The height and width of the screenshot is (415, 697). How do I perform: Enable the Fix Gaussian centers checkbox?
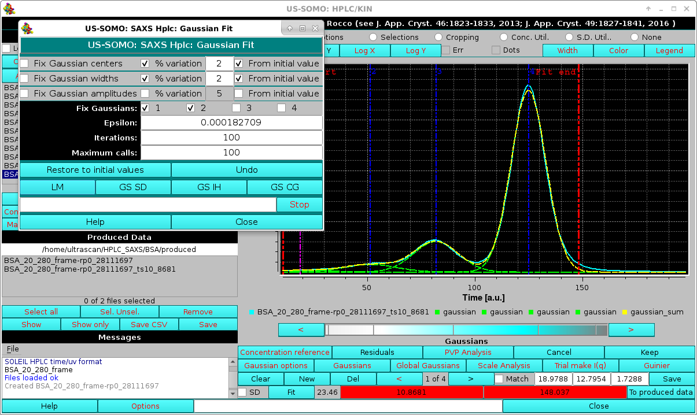(x=24, y=64)
